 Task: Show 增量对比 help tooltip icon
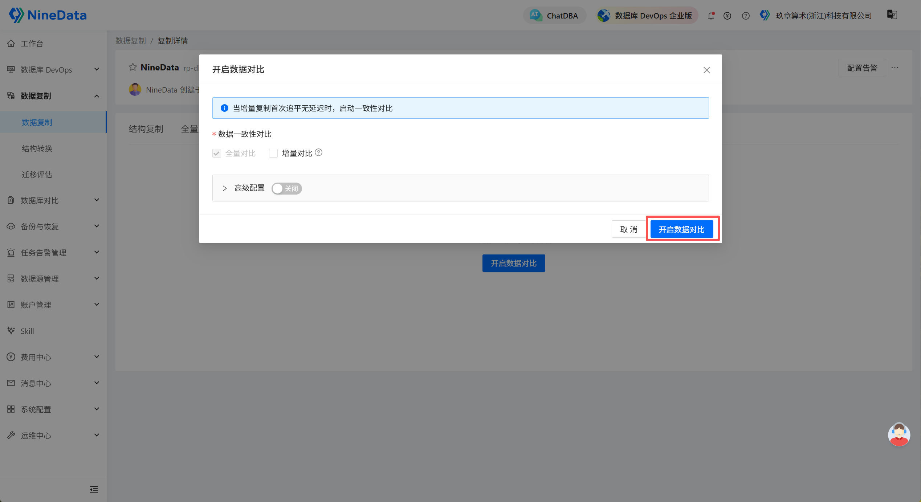pos(319,152)
